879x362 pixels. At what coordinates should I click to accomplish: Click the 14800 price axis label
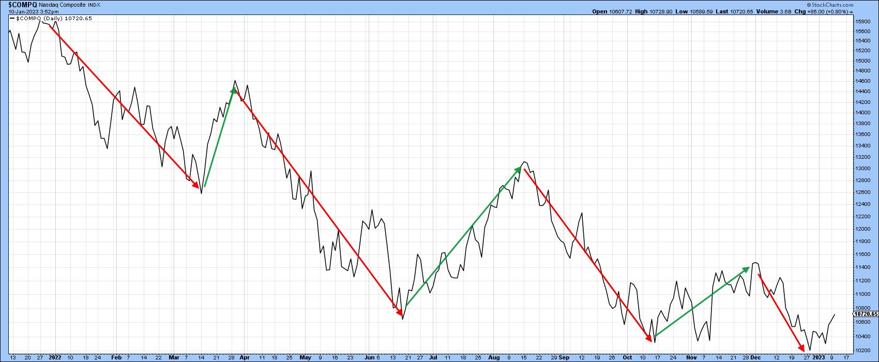click(x=863, y=71)
